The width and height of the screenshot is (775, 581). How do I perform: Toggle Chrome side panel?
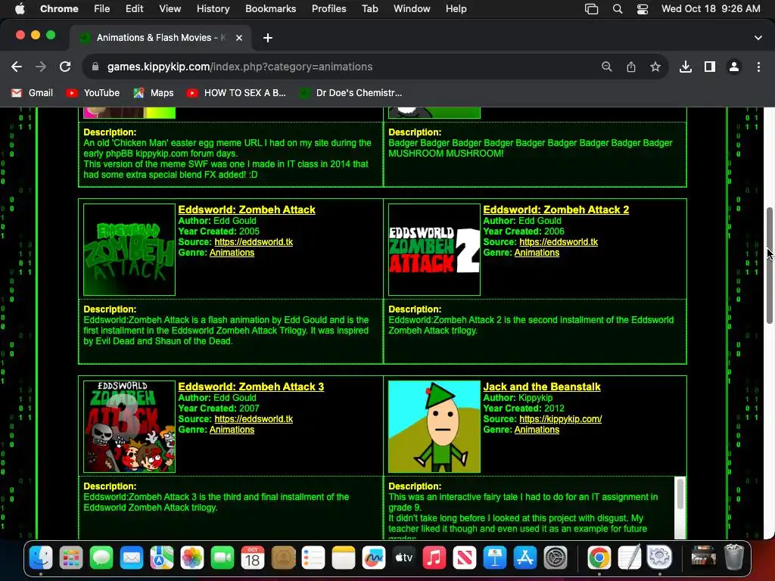[x=710, y=67]
